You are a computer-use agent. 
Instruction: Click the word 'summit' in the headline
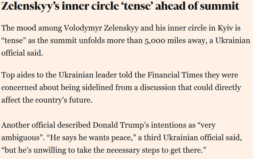coord(220,6)
